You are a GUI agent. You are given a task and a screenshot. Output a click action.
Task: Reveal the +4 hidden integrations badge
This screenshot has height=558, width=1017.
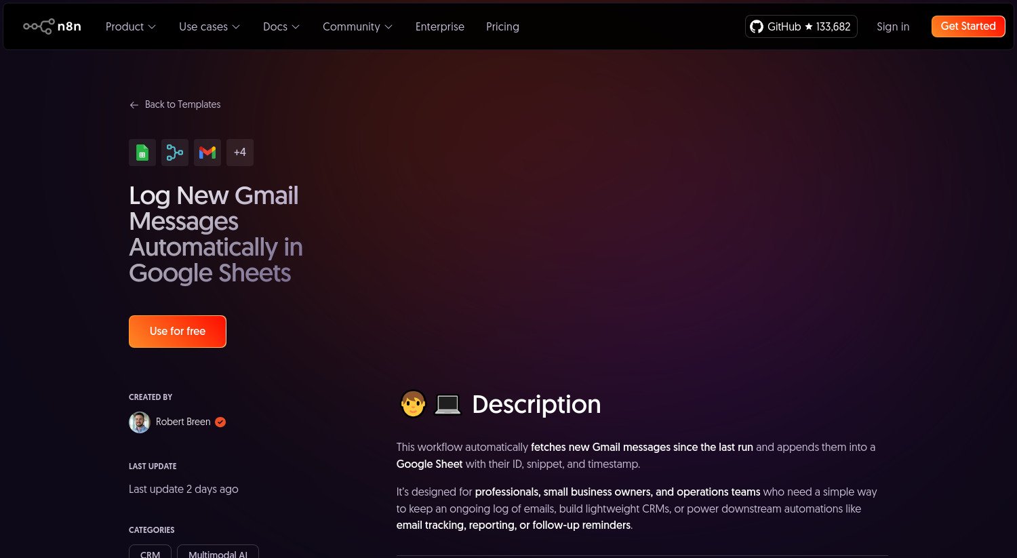(240, 153)
